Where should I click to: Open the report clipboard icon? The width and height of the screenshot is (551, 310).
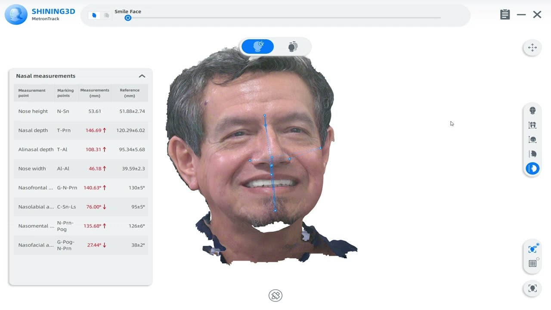tap(505, 15)
